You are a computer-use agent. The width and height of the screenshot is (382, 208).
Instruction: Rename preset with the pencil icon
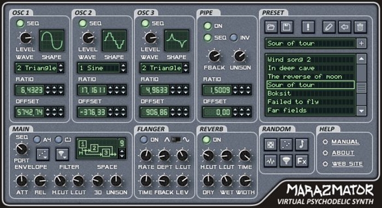(x=329, y=27)
